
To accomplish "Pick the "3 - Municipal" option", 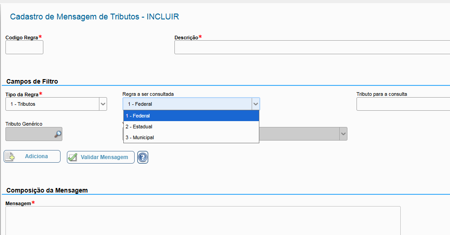I will pyautogui.click(x=191, y=137).
